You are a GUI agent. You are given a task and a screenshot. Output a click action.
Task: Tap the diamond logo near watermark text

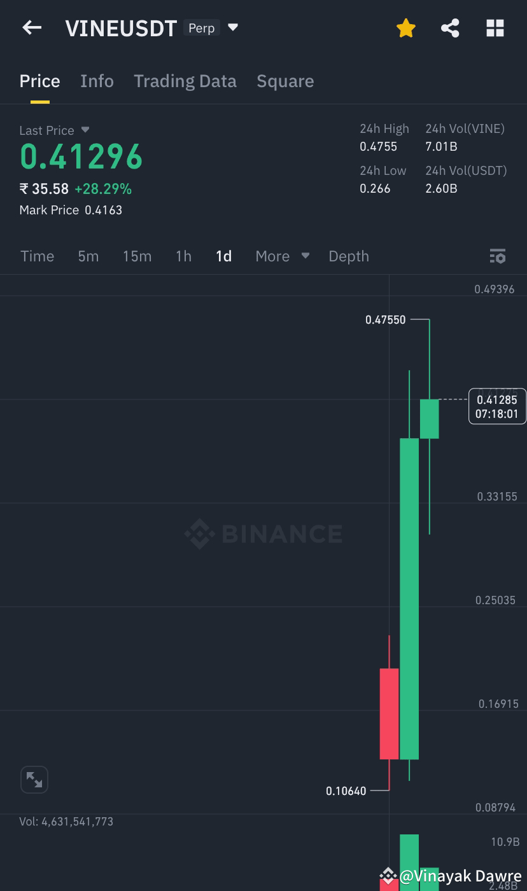[x=389, y=876]
